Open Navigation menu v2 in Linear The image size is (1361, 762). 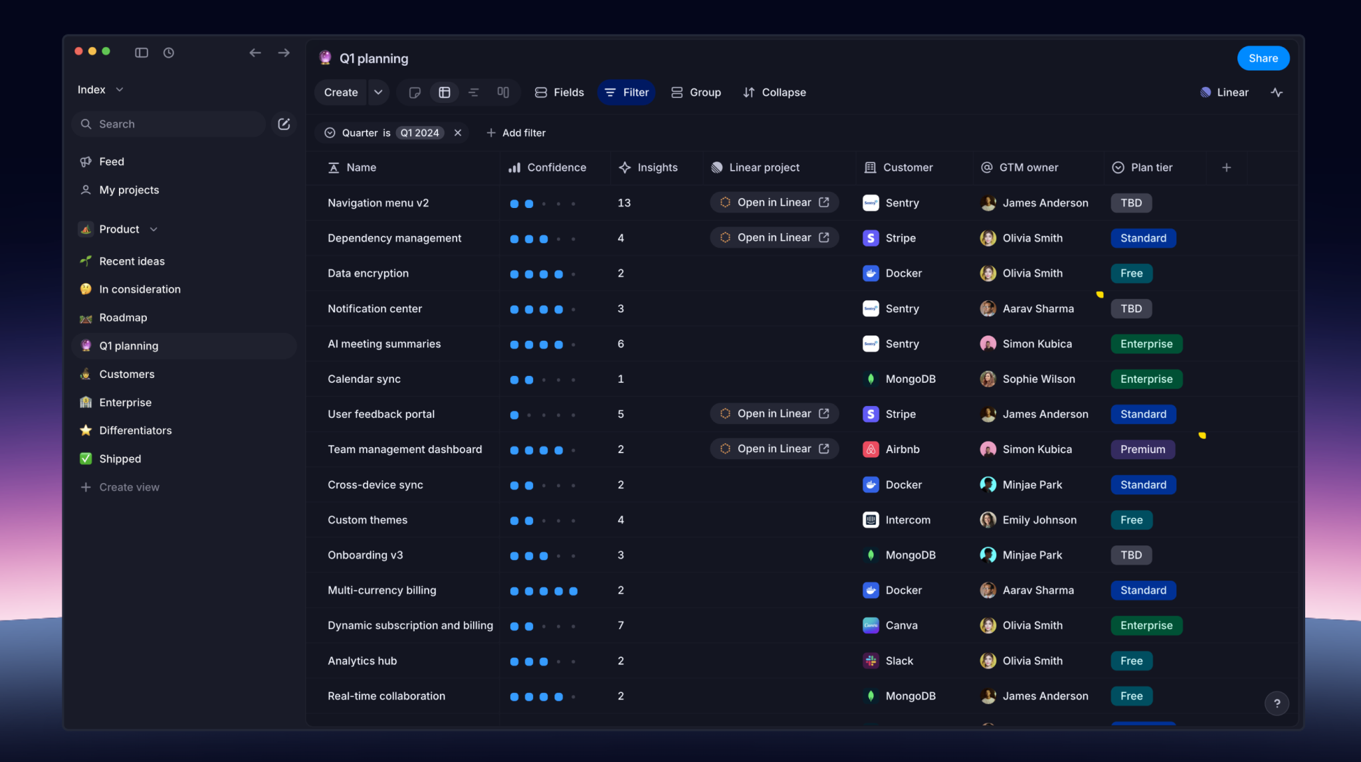click(774, 203)
